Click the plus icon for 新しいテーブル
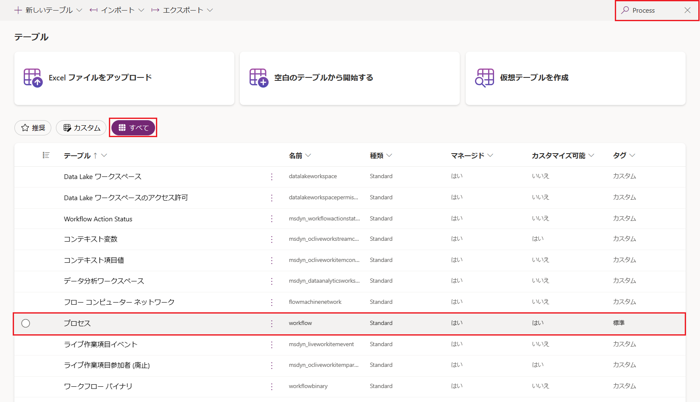 coord(18,10)
